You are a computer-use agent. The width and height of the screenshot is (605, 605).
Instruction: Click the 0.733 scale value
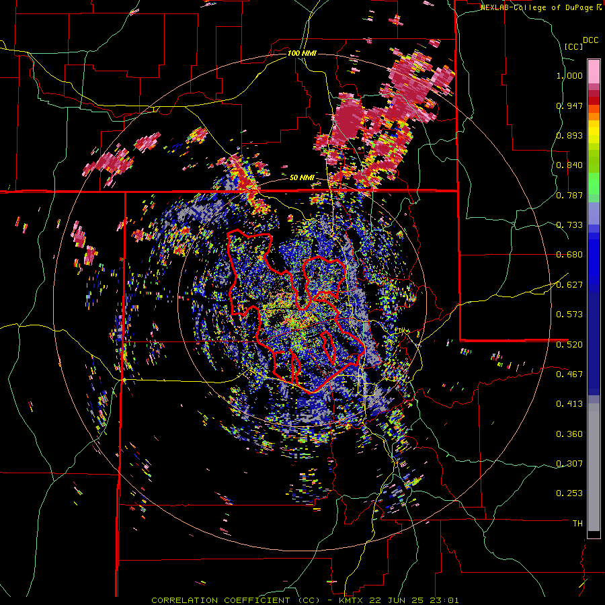pyautogui.click(x=569, y=225)
